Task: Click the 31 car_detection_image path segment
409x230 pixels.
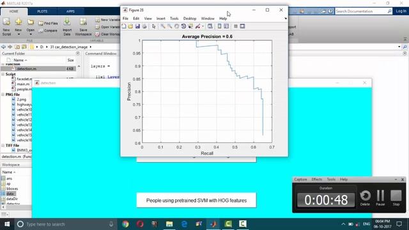Action: (69, 47)
